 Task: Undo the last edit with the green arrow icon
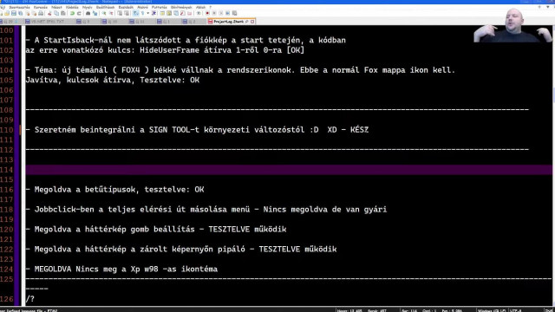[72, 14]
